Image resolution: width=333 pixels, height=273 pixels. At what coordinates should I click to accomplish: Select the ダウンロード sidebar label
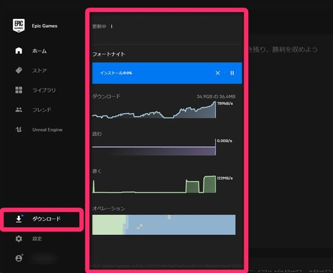coord(47,219)
